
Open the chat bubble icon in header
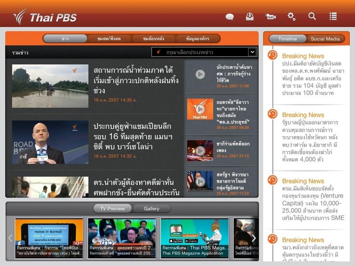coord(229,17)
